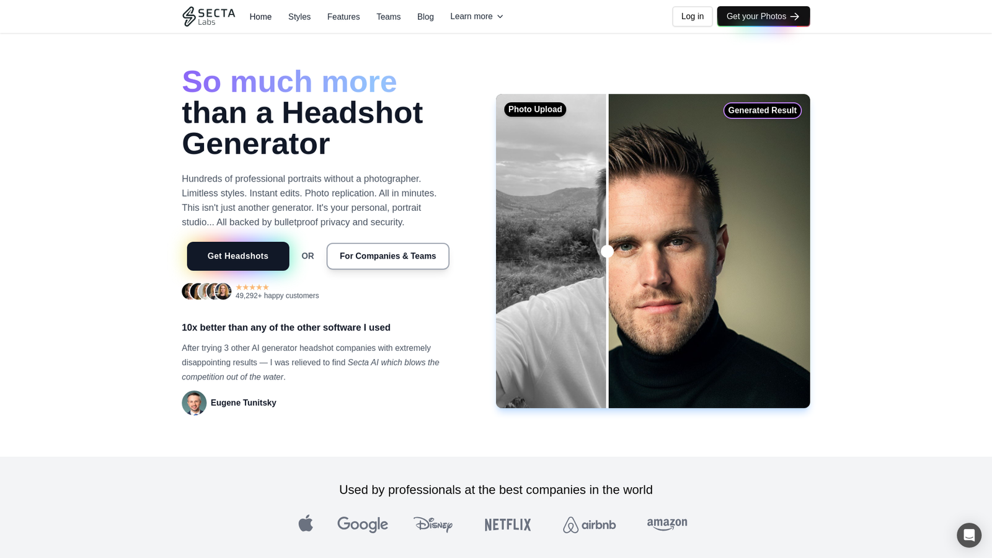This screenshot has height=558, width=992.
Task: Click the Generated Result label
Action: coord(763,110)
